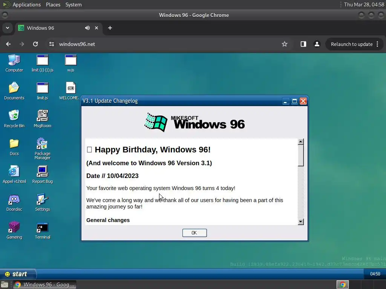Open the Docs folder icon
386x289 pixels.
tap(14, 147)
